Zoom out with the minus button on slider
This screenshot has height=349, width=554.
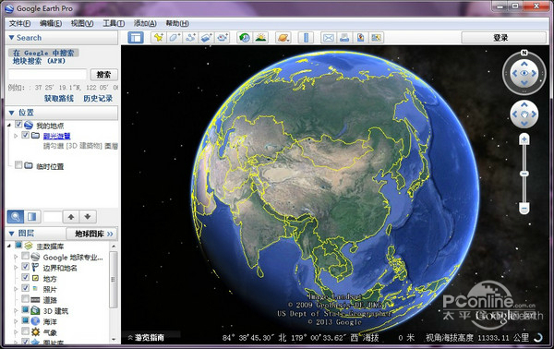(524, 209)
